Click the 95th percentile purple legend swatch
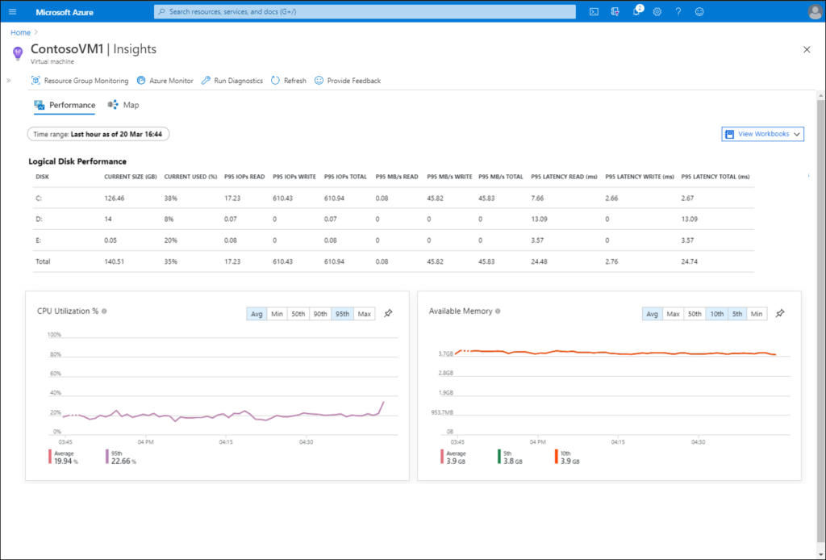 (x=108, y=458)
